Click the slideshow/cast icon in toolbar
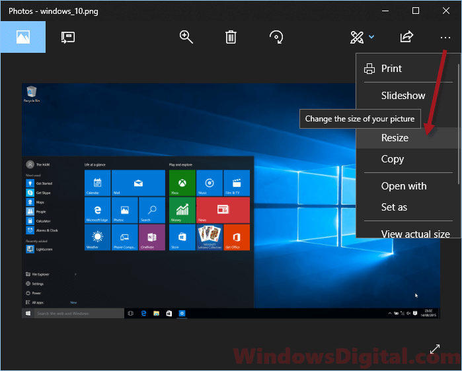 click(68, 38)
